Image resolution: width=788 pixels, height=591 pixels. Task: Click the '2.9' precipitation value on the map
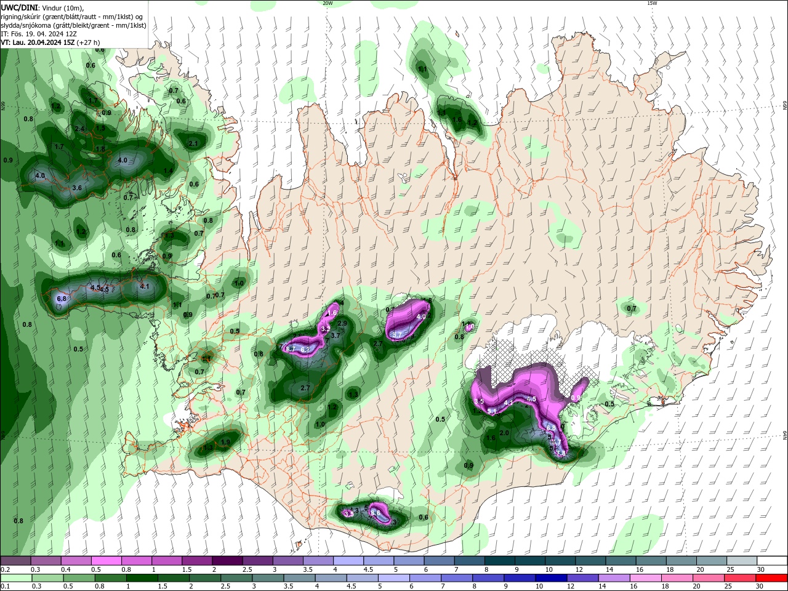[343, 323]
